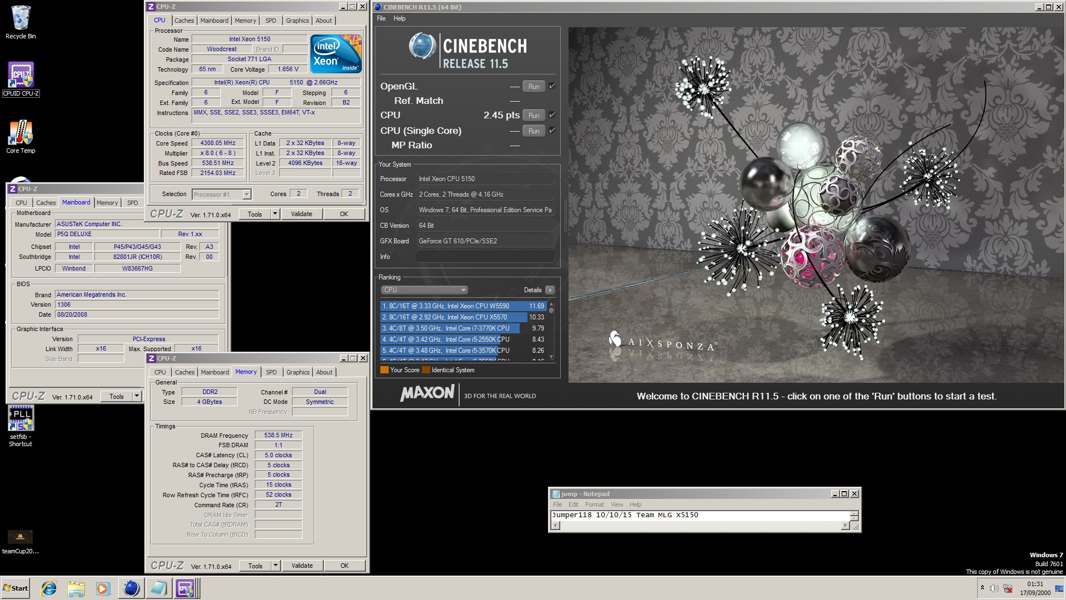
Task: Open the Ranking CPU dropdown
Action: click(x=424, y=290)
